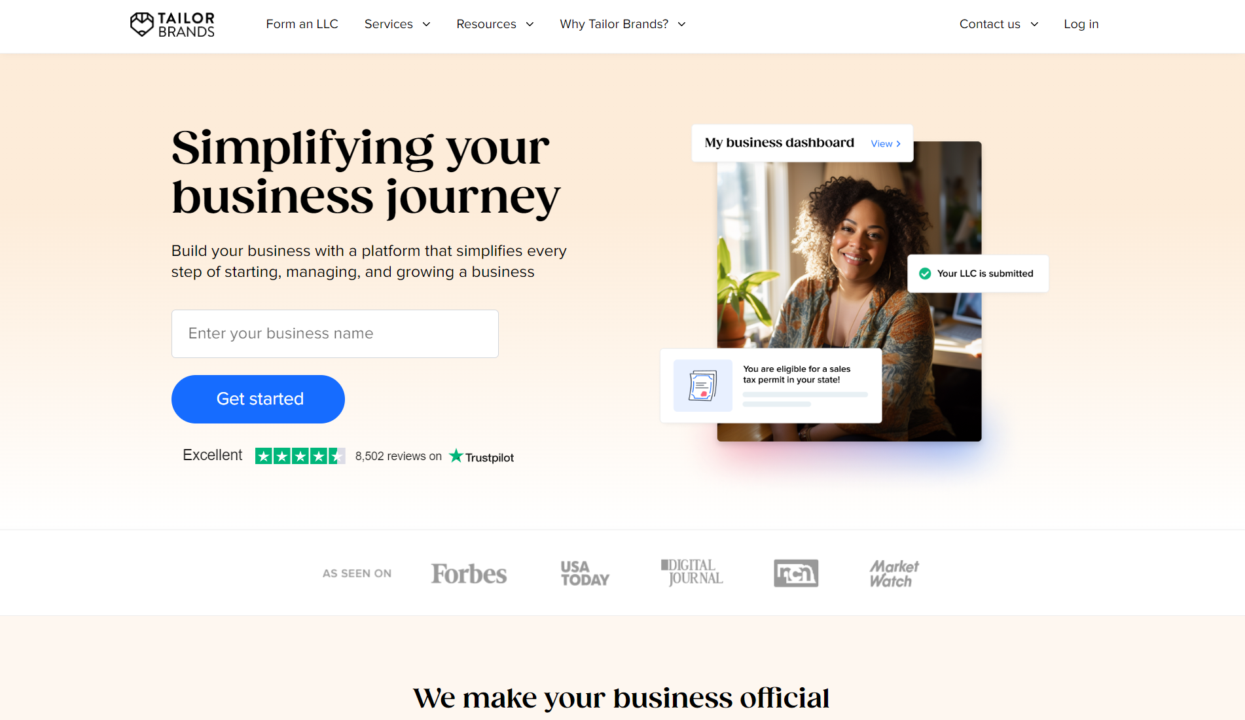Screen dimensions: 1245x720
Task: Open the Contact us dropdown
Action: [999, 24]
